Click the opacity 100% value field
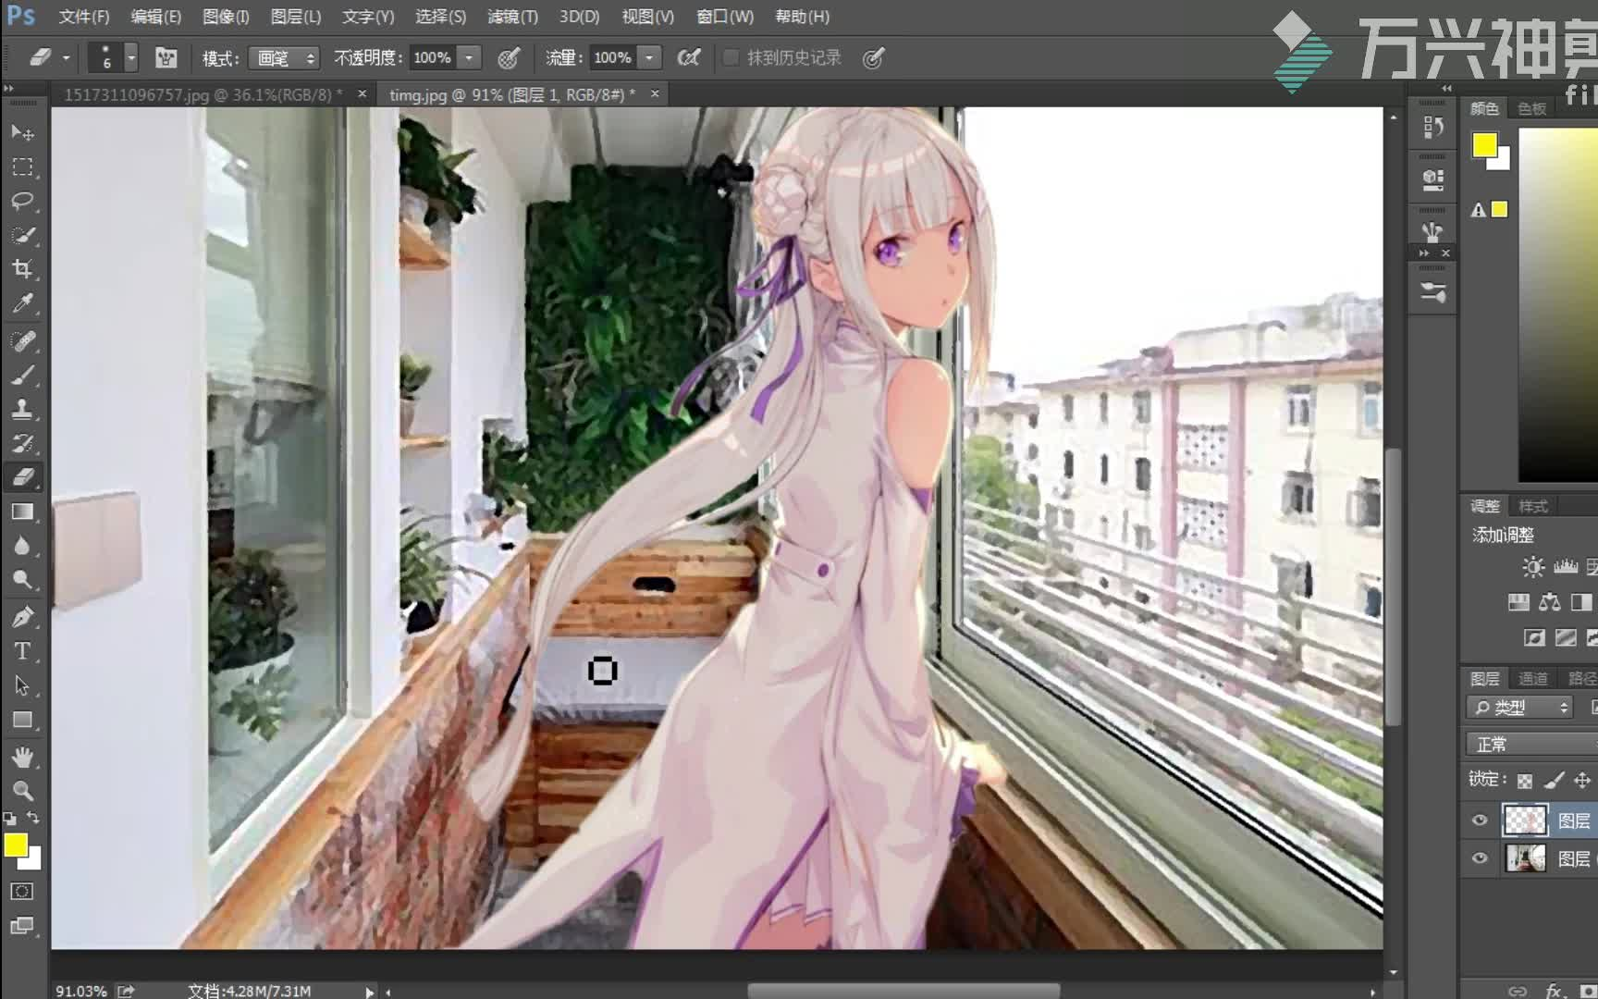This screenshot has width=1598, height=999. 433,58
